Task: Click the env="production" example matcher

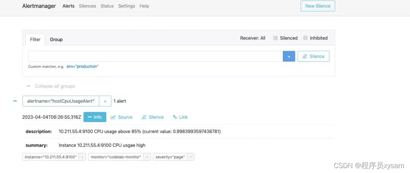Action: 83,67
